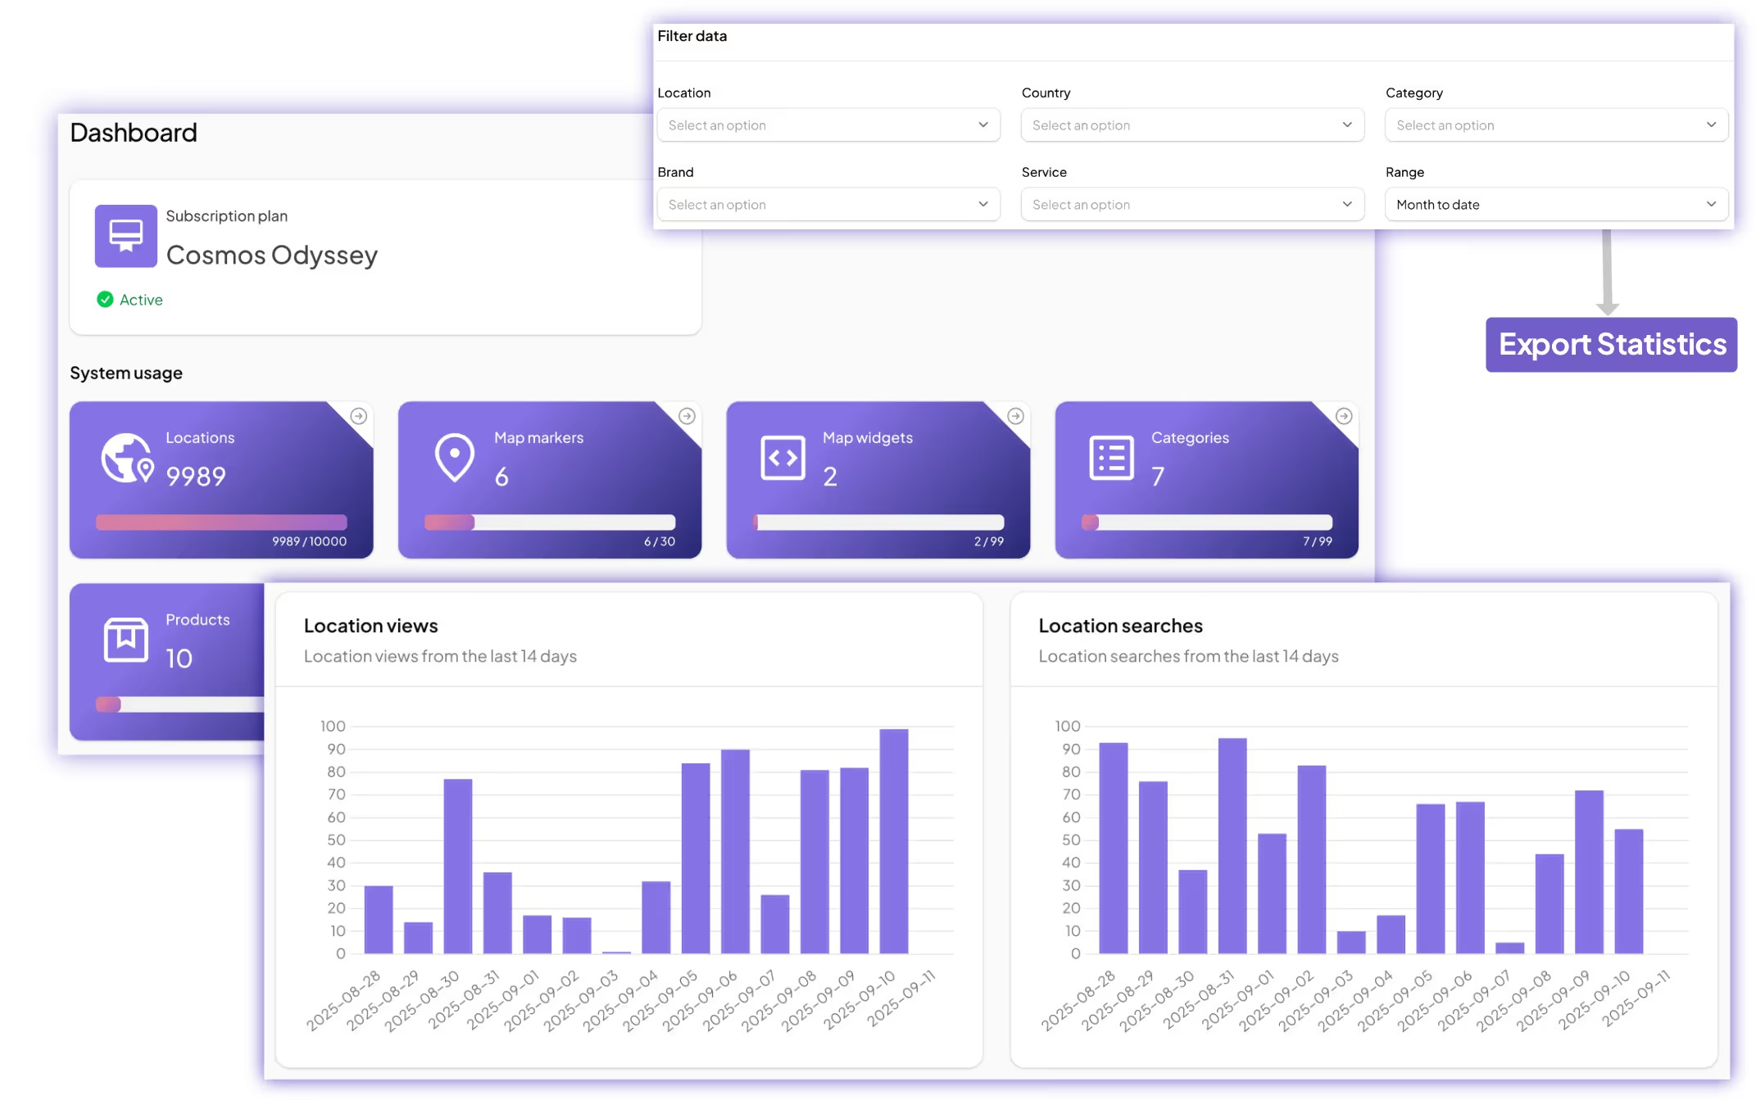Expand the Category filter dropdown

tap(1555, 125)
